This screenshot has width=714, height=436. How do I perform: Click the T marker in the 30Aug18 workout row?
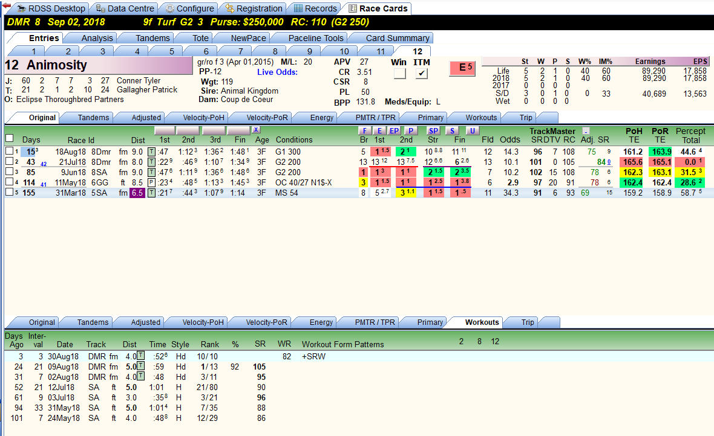point(141,356)
